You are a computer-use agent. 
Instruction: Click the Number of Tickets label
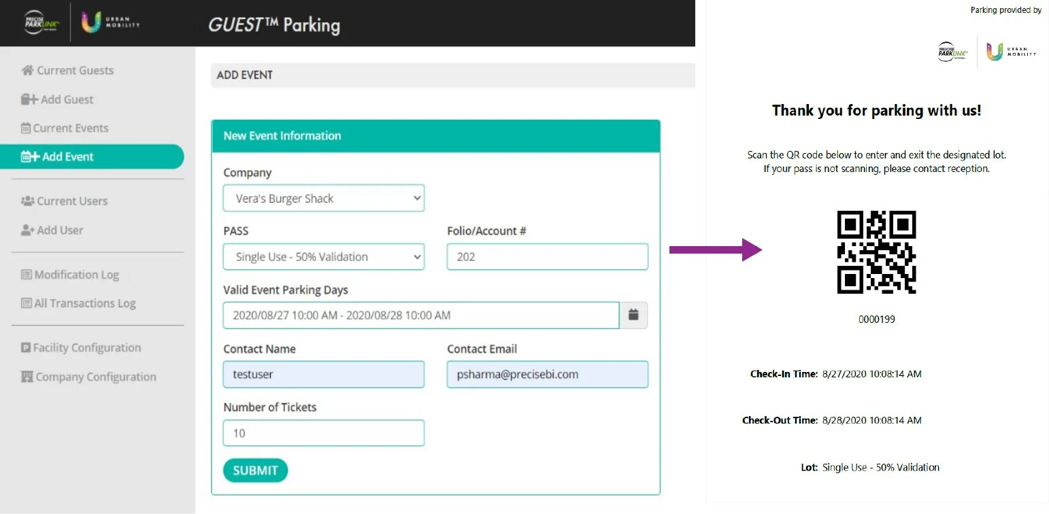(270, 407)
